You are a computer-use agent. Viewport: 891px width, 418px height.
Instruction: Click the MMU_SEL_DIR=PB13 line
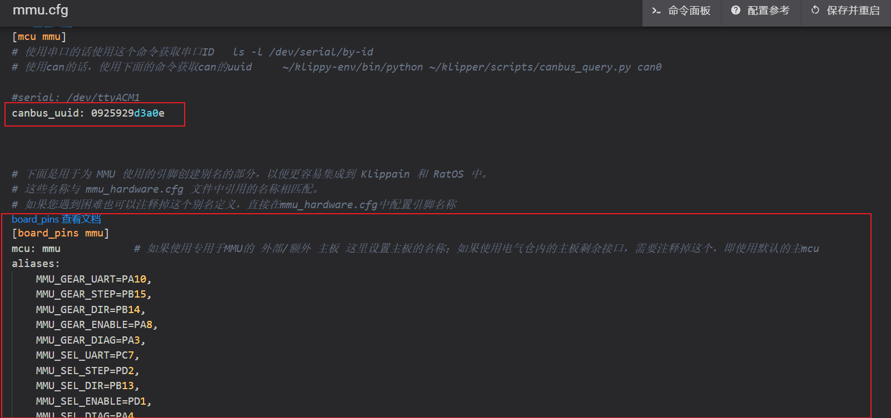click(x=87, y=386)
